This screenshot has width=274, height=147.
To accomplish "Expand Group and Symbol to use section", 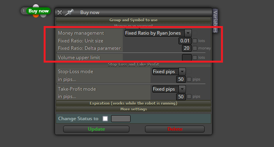I will coord(134,20).
